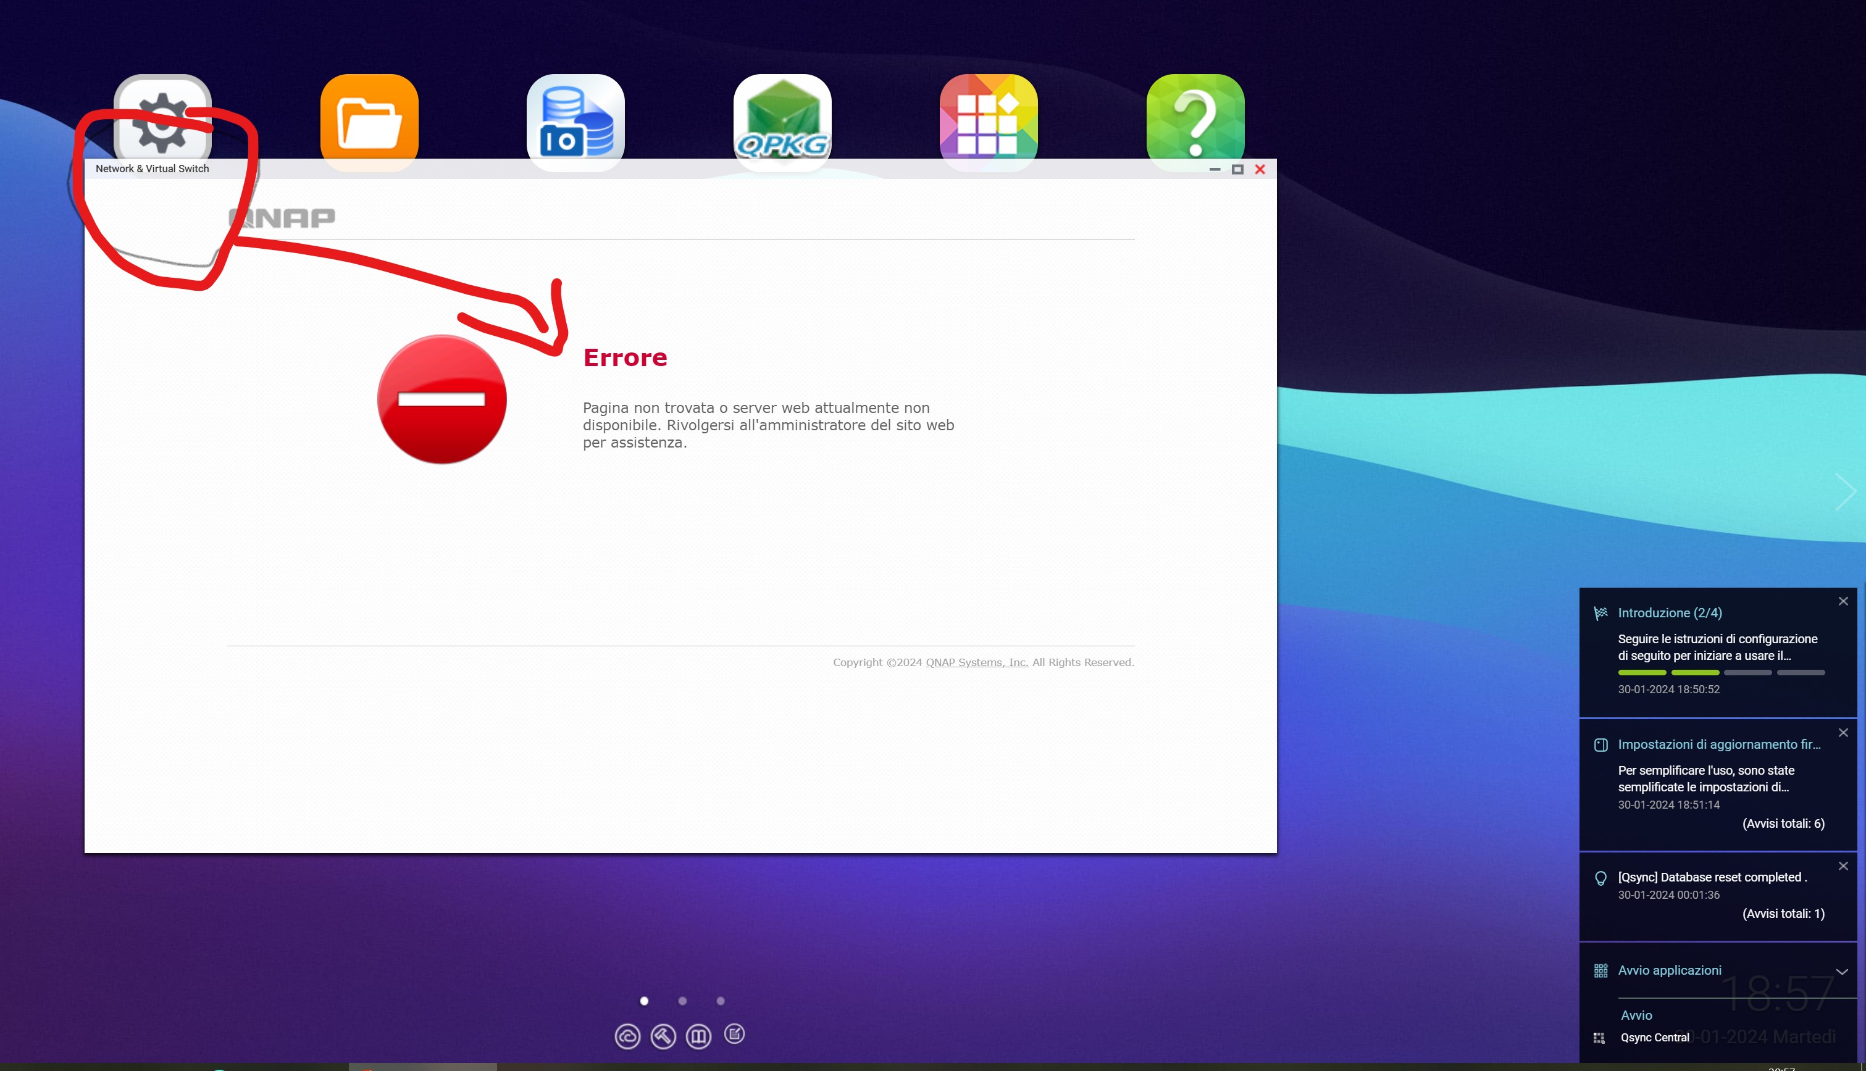Collapse the Avvio applicazioni section chevron
Viewport: 1866px width, 1071px height.
click(1842, 972)
